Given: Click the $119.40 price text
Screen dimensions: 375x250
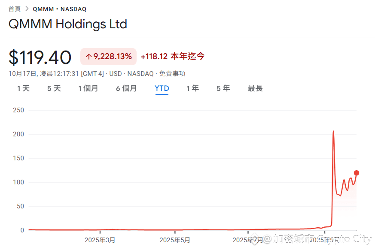Looking at the screenshot, I should pyautogui.click(x=40, y=57).
